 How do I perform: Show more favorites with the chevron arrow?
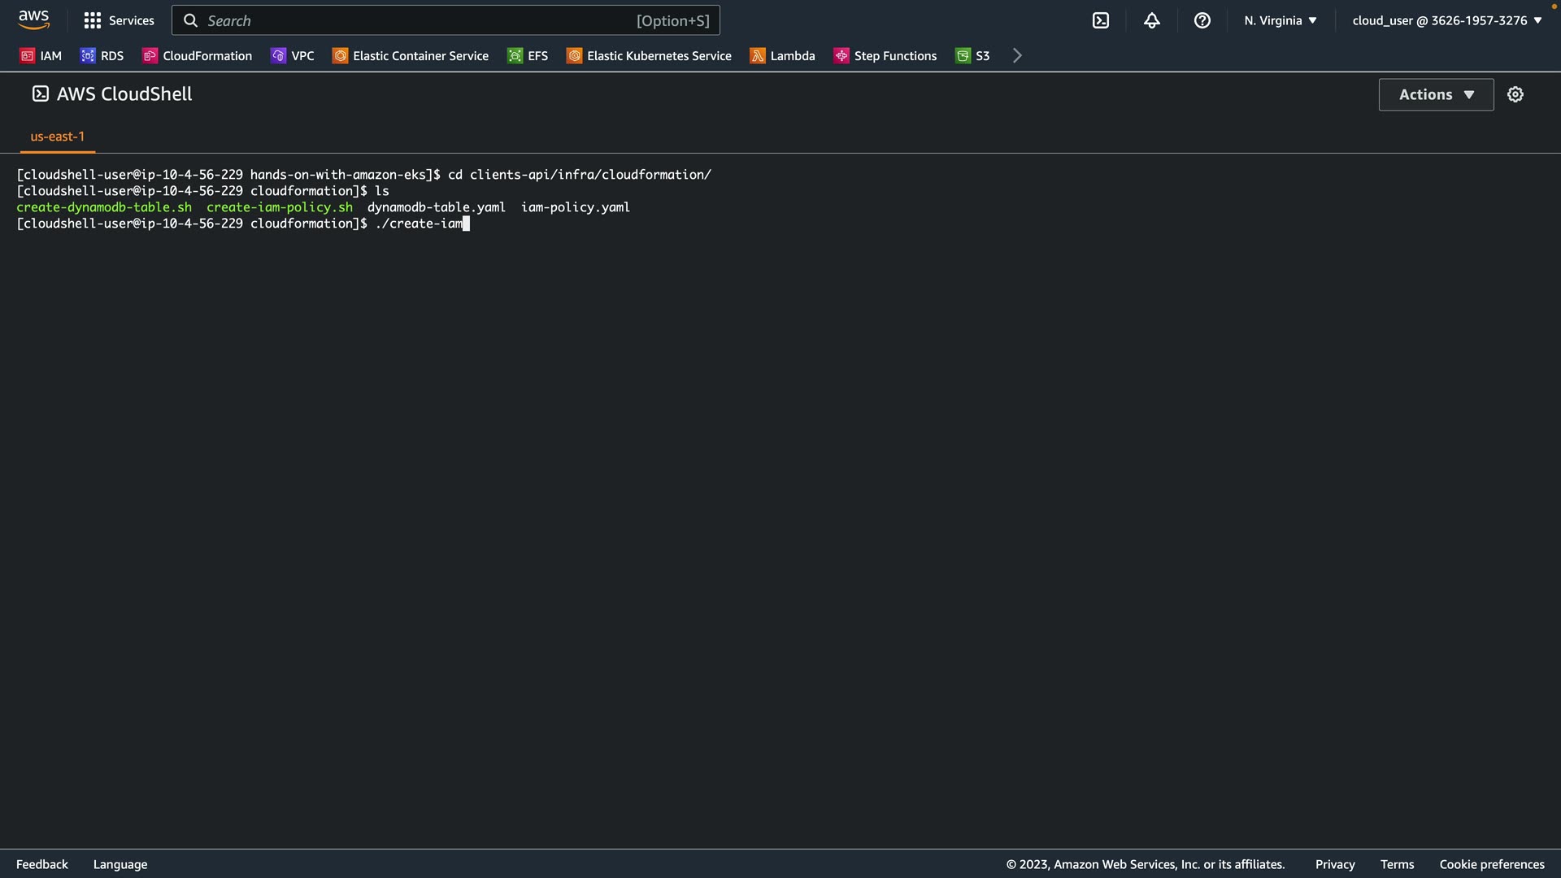[1017, 55]
